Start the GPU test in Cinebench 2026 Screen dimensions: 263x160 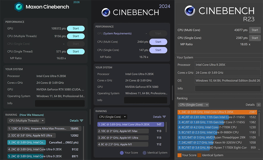tap(76, 28)
